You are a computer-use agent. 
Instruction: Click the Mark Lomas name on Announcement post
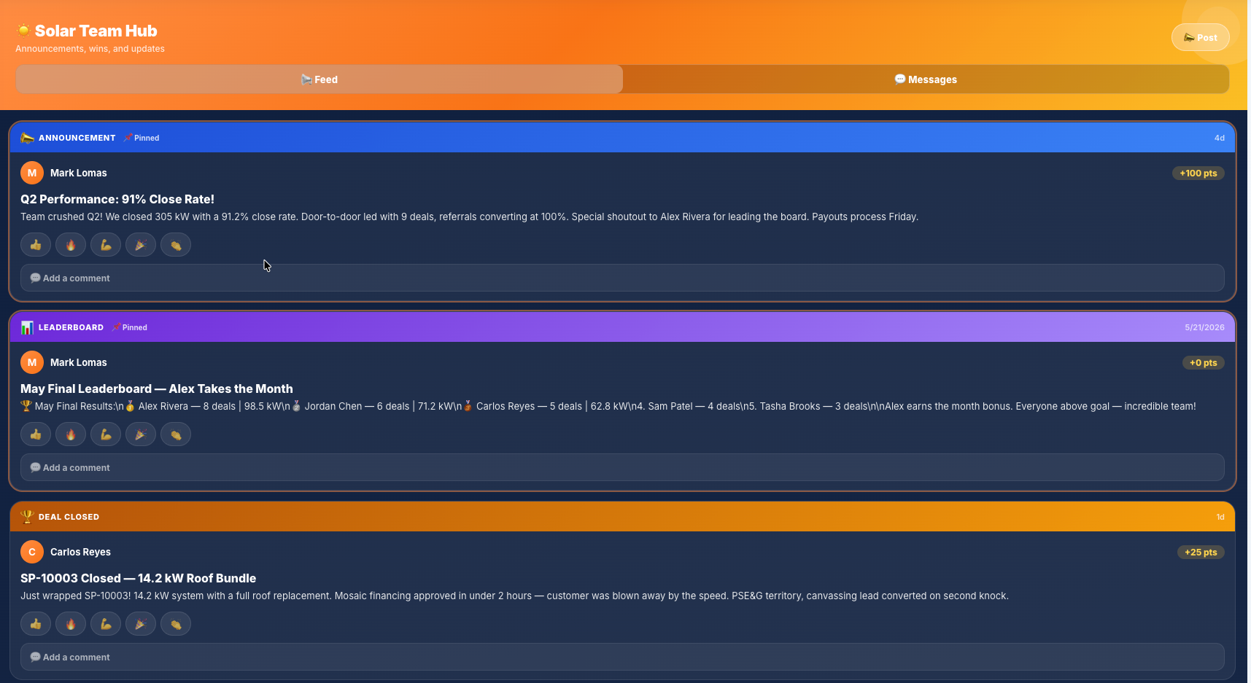pos(79,173)
